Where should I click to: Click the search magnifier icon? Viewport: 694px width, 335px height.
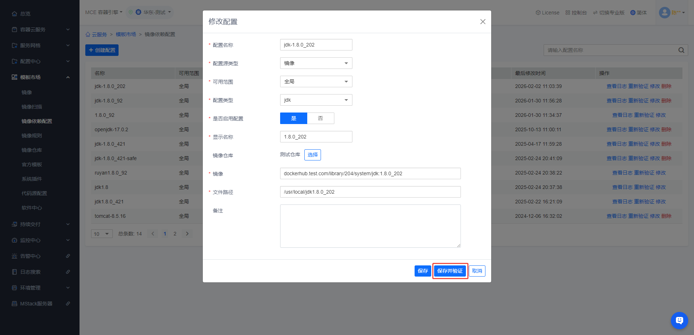[x=681, y=50]
